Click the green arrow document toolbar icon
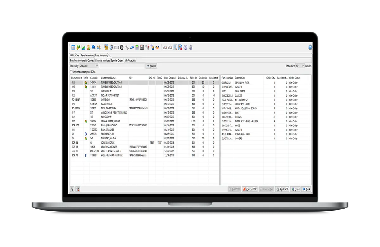 coord(78,47)
